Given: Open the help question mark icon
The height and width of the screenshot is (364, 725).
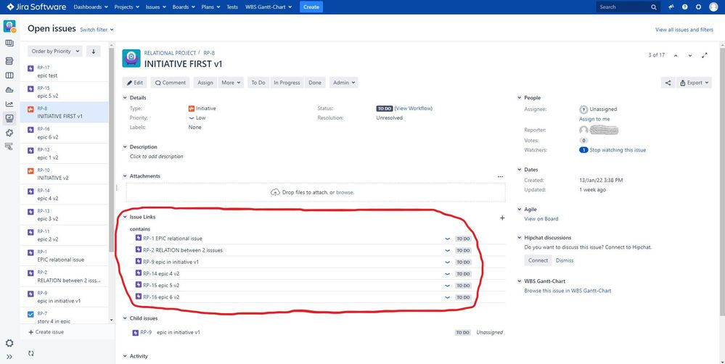Looking at the screenshot, I should pos(685,7).
